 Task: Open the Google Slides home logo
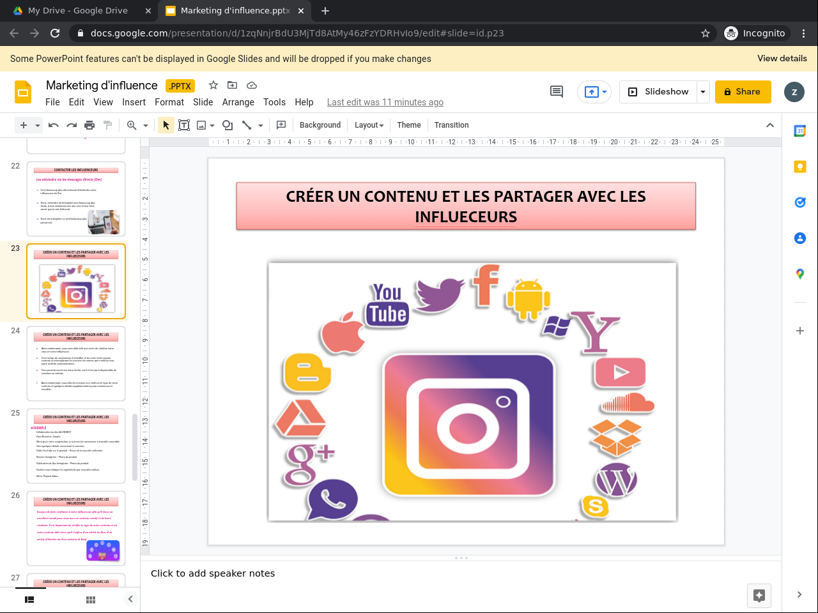[x=23, y=92]
